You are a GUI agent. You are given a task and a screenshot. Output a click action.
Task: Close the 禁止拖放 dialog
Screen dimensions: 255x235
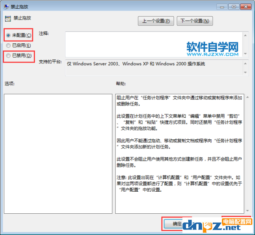246,7
